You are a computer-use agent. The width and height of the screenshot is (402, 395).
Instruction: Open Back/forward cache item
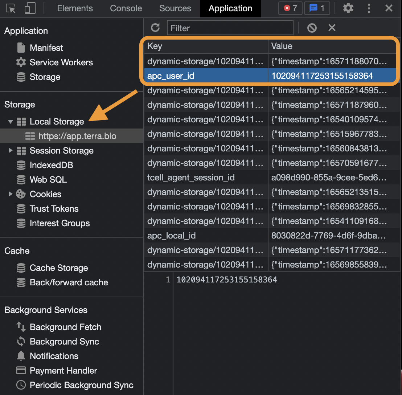[69, 282]
